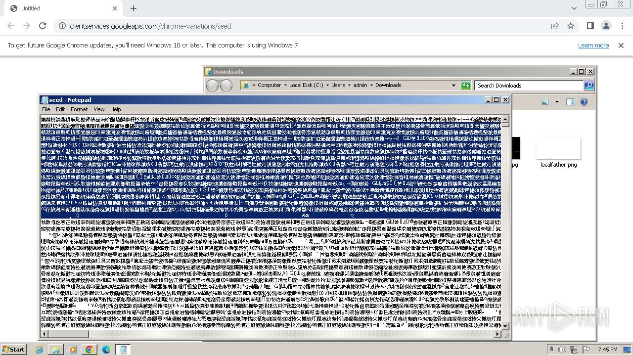Image resolution: width=633 pixels, height=356 pixels.
Task: Change the view in Explorer toolbar
Action: (x=545, y=102)
